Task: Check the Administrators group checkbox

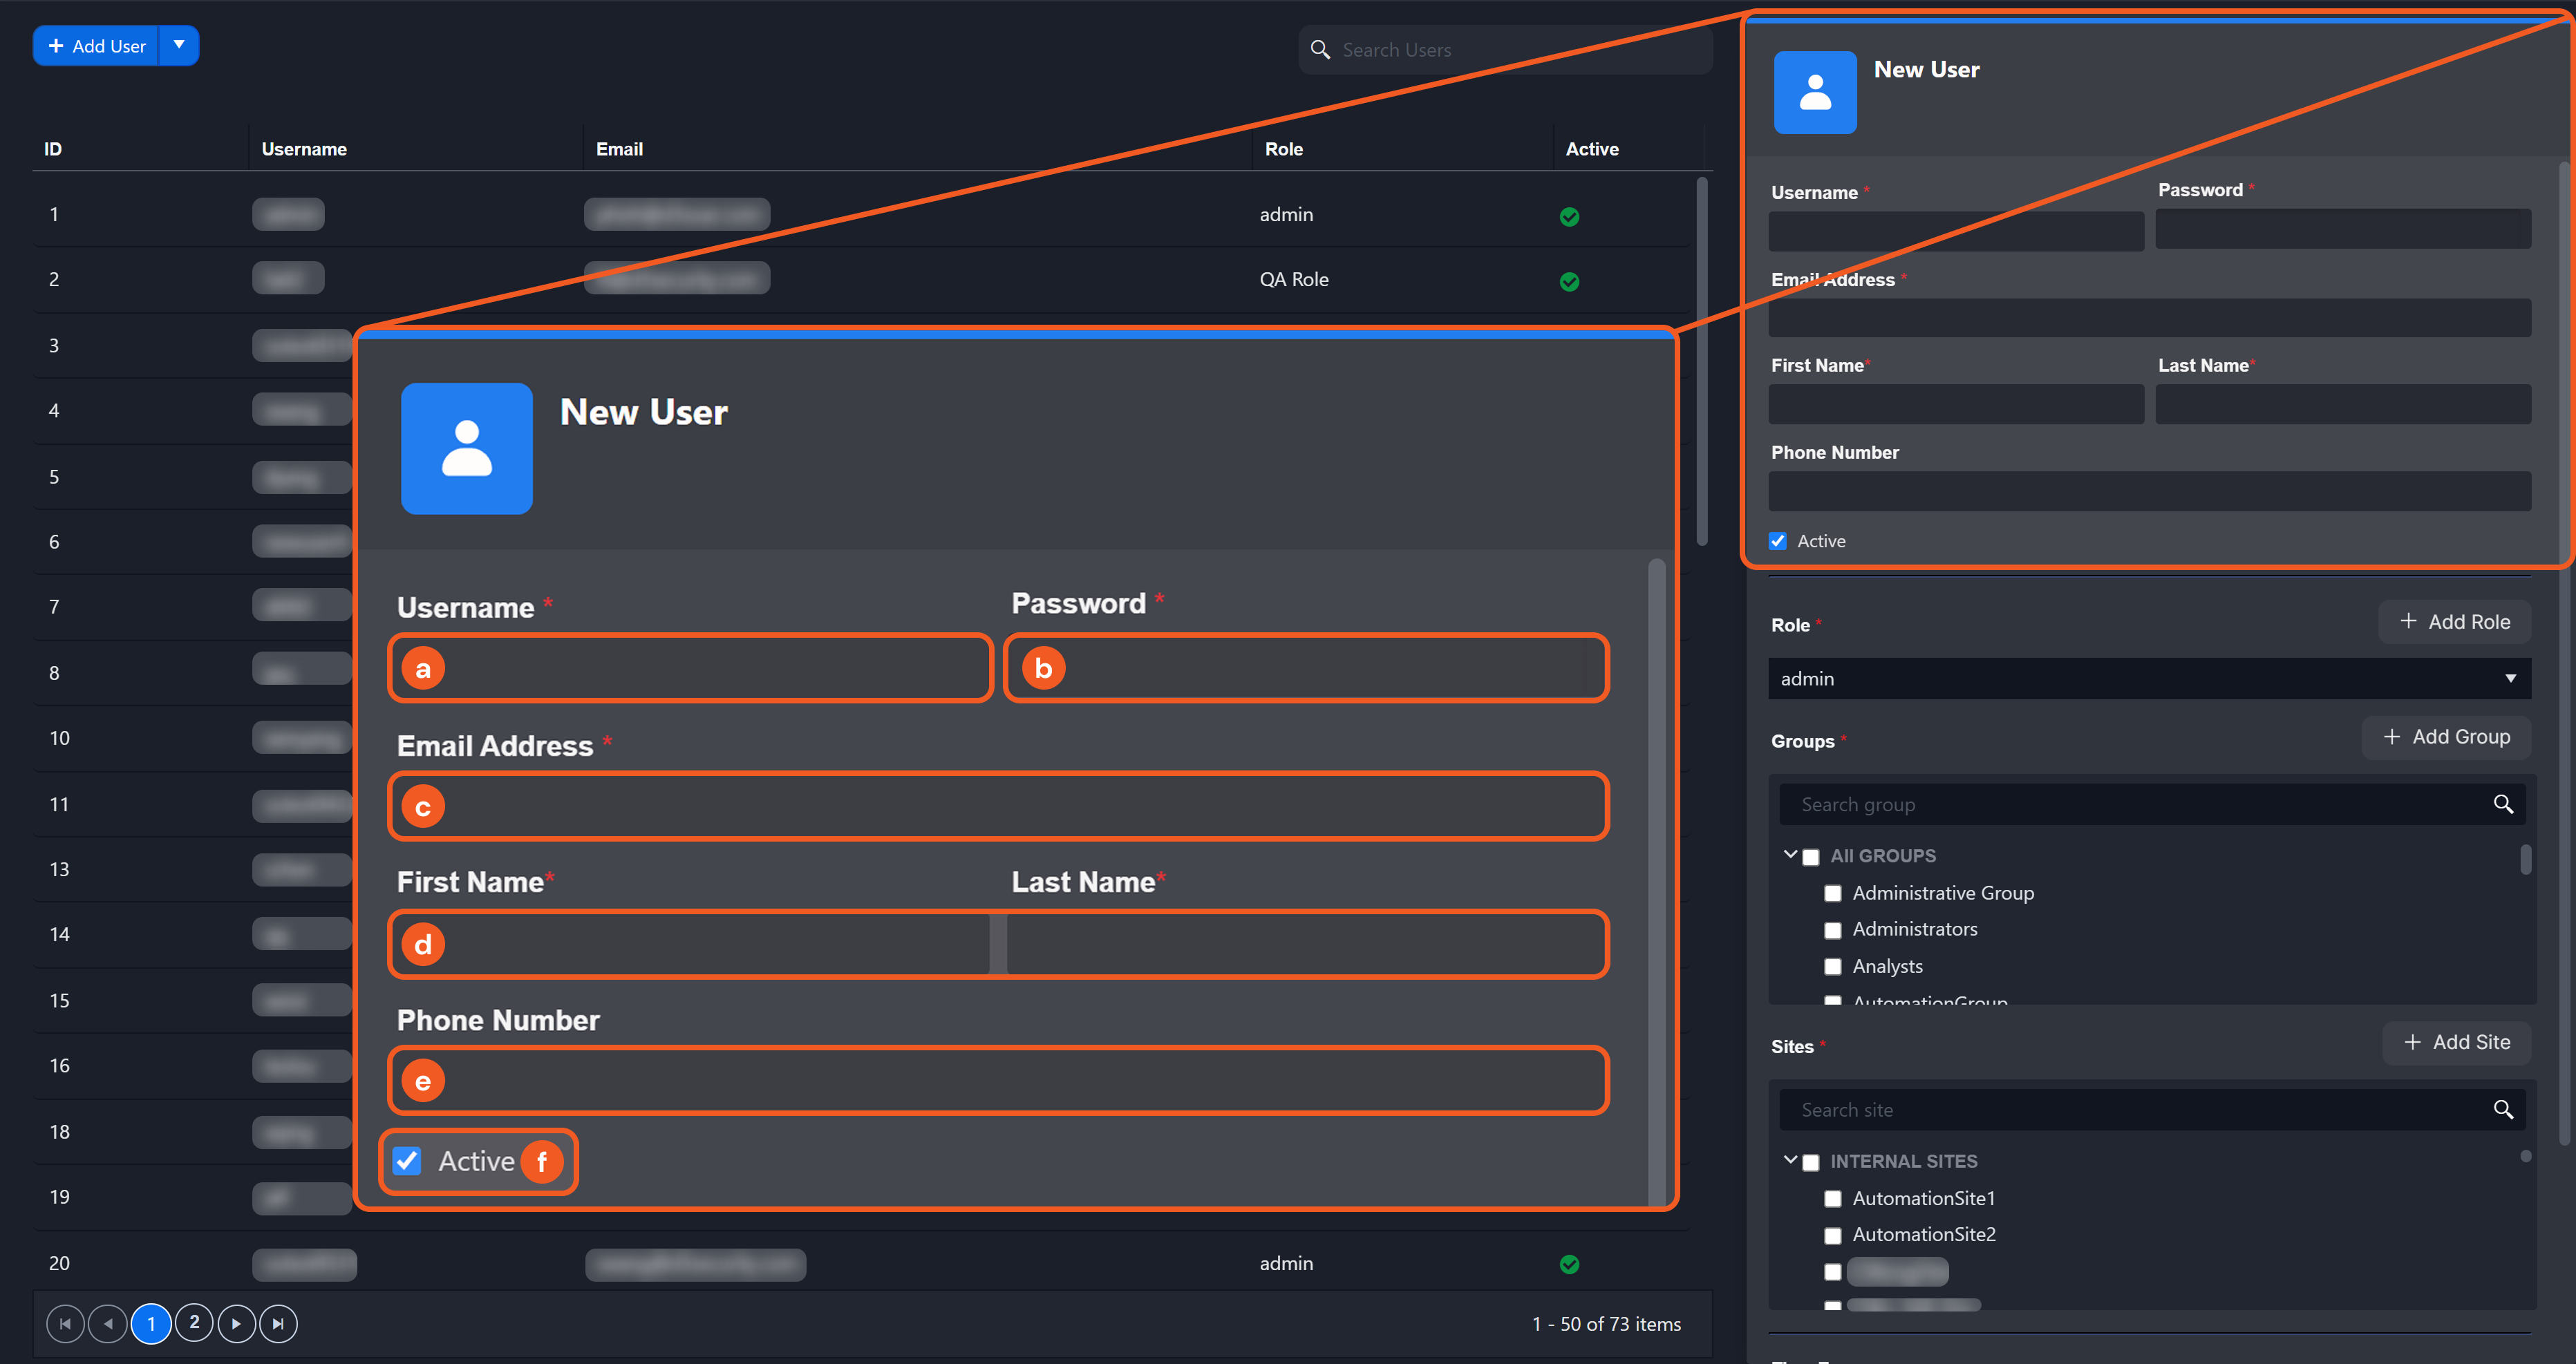Action: pos(1832,930)
